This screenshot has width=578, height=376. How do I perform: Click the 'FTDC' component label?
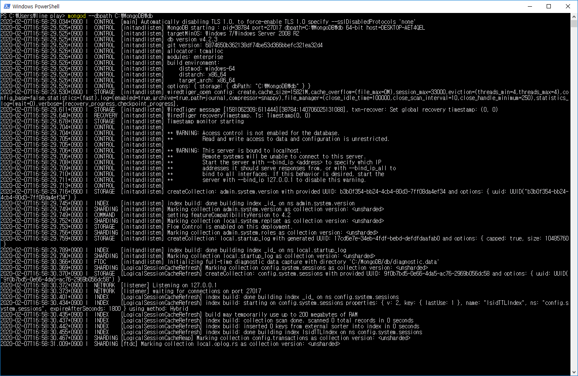point(100,262)
